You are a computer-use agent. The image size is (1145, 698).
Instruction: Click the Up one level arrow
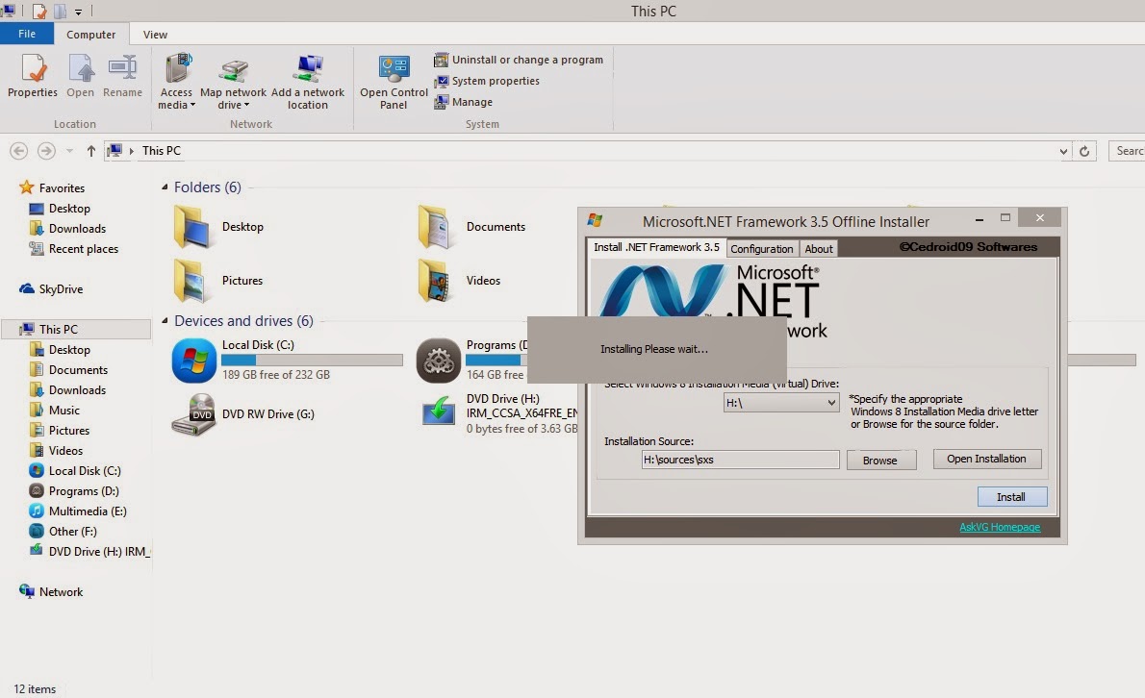pyautogui.click(x=90, y=151)
